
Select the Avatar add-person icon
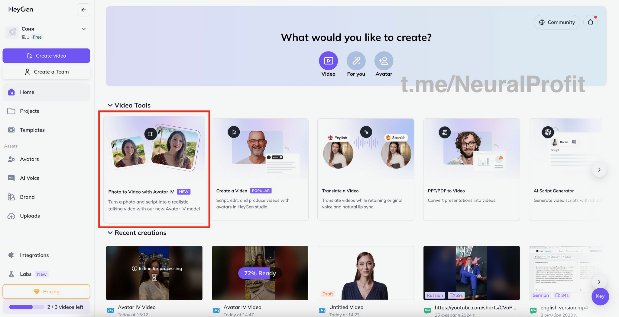coord(384,61)
